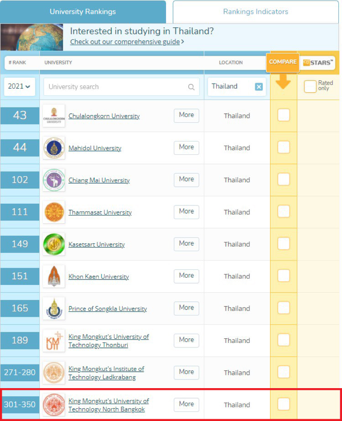Clear the Thailand location filter

coord(259,87)
